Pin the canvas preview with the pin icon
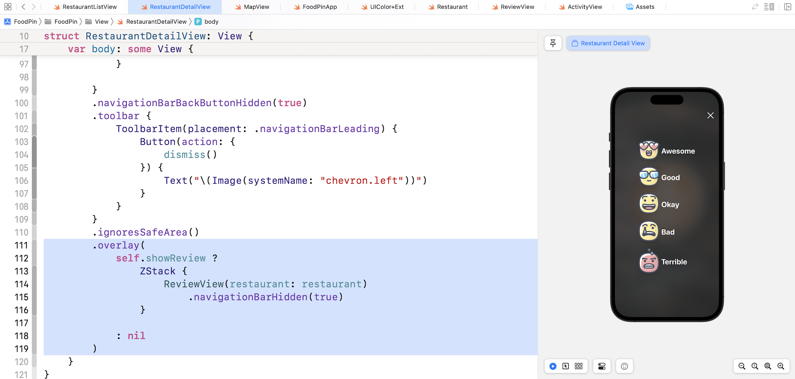This screenshot has width=795, height=379. pyautogui.click(x=553, y=43)
